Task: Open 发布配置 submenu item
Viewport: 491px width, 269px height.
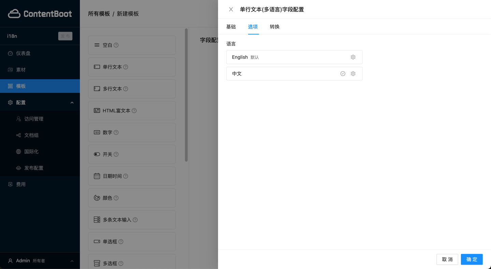Action: pyautogui.click(x=40, y=168)
